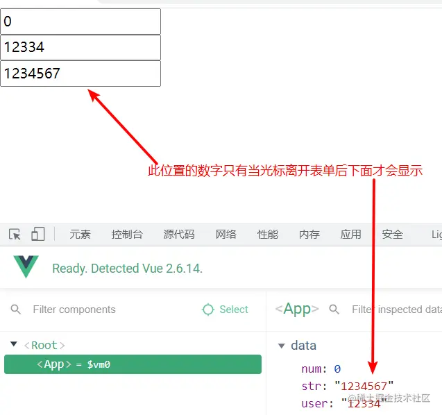This screenshot has height=415, width=442.
Task: Click the inspect element cursor icon
Action: tap(15, 235)
